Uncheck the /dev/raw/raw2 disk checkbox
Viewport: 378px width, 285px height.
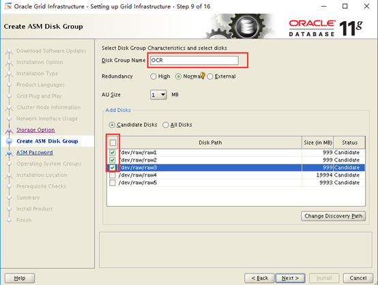tap(113, 160)
